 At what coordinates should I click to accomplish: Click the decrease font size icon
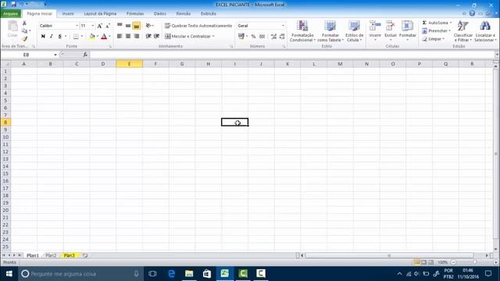(108, 26)
